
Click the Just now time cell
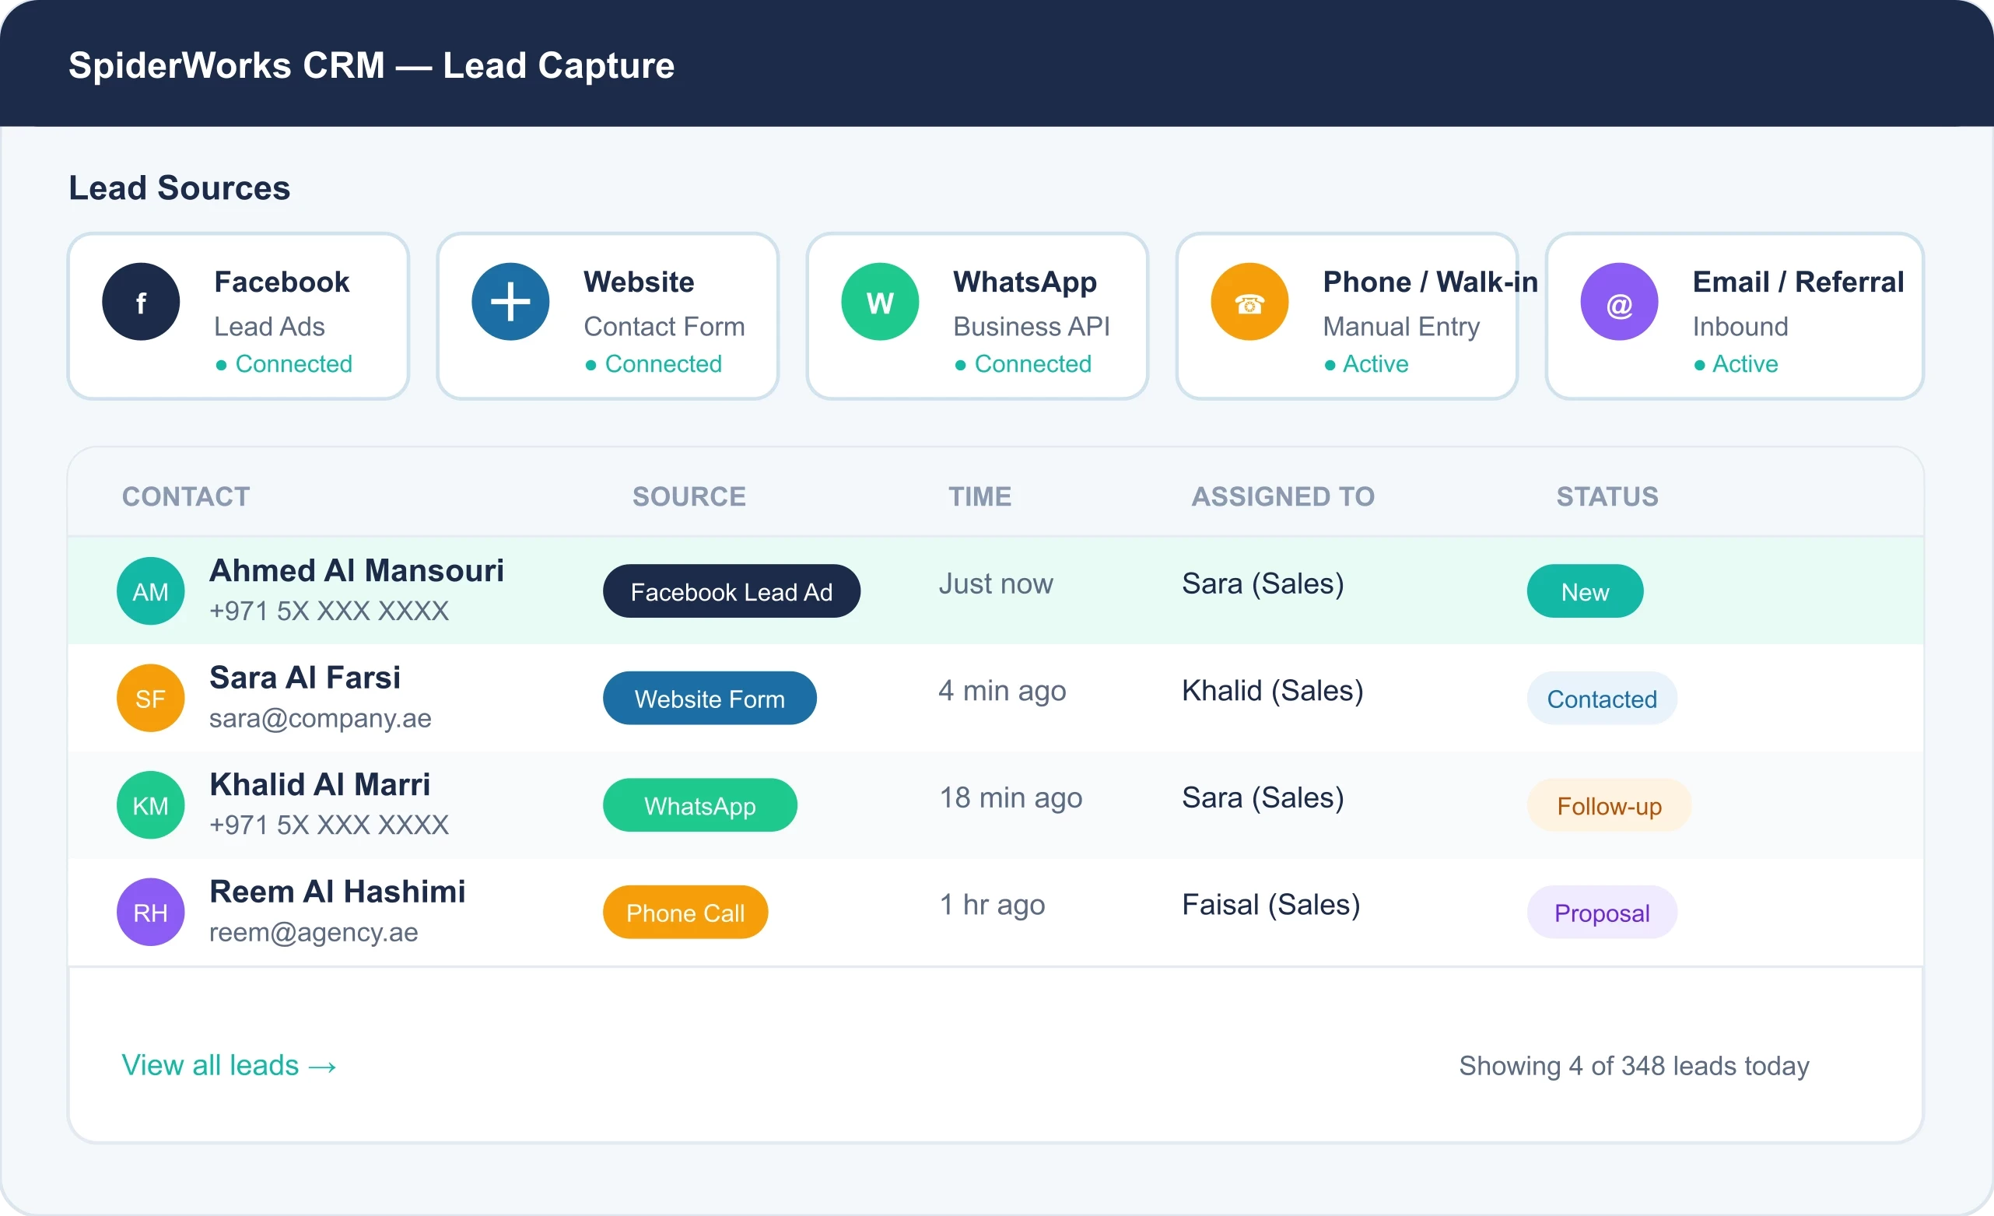(x=995, y=583)
